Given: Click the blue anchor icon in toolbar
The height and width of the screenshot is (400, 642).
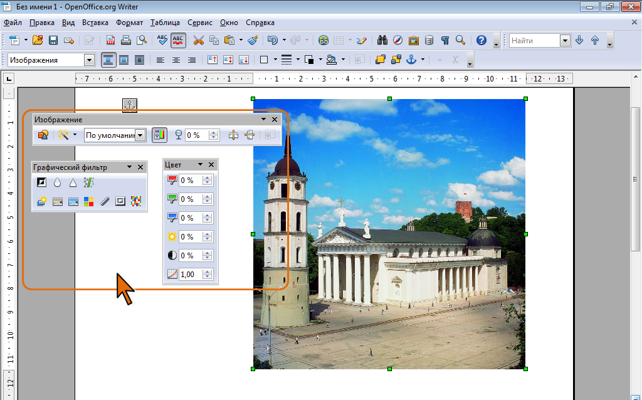Looking at the screenshot, I should [x=411, y=60].
